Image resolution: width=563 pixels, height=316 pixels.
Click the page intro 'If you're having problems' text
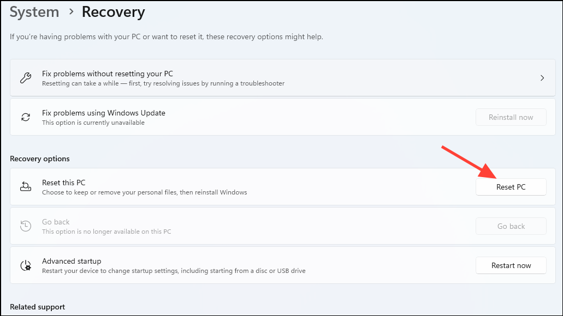(166, 37)
